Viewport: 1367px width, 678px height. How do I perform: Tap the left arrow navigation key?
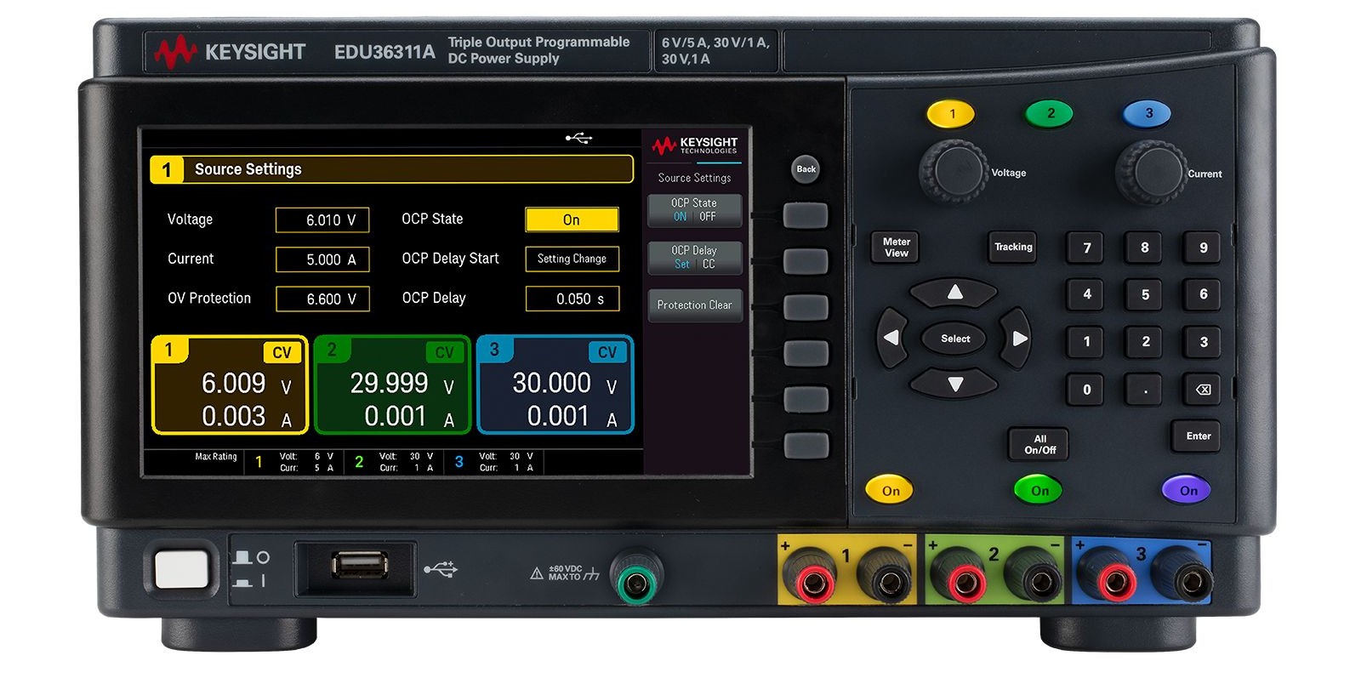point(891,338)
